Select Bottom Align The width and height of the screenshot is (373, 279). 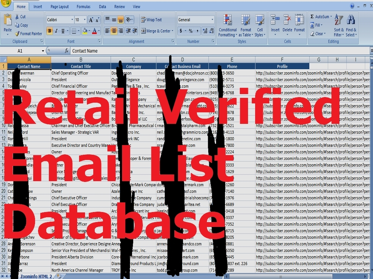pyautogui.click(x=120, y=20)
